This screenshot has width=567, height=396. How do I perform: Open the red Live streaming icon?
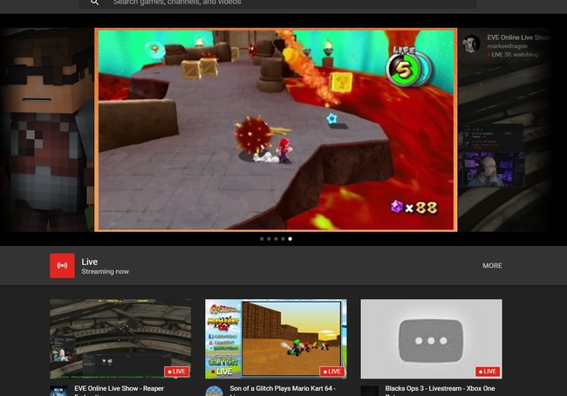tap(62, 265)
